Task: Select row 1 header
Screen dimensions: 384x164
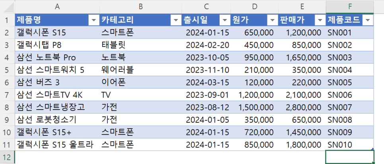Action: (x=7, y=20)
